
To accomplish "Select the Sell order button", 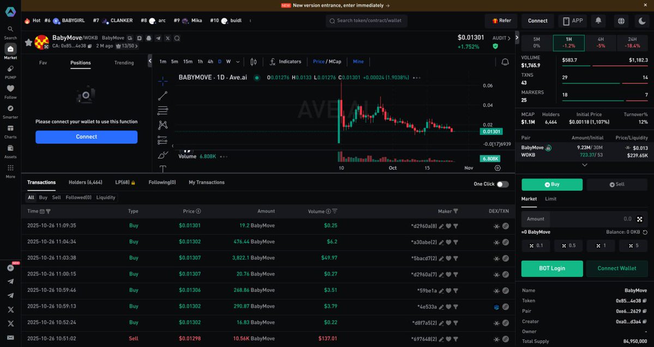I will pyautogui.click(x=617, y=185).
